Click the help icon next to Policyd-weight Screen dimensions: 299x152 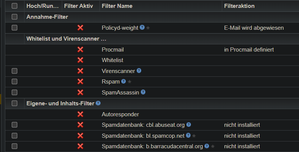click(x=142, y=27)
